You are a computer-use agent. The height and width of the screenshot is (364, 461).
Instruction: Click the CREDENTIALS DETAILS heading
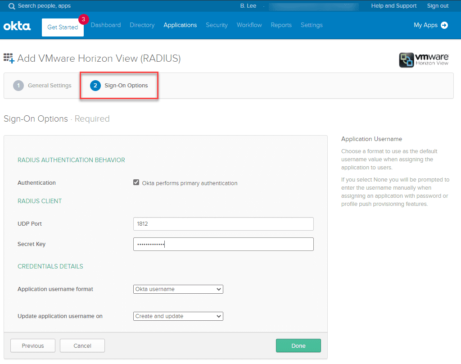pos(50,267)
